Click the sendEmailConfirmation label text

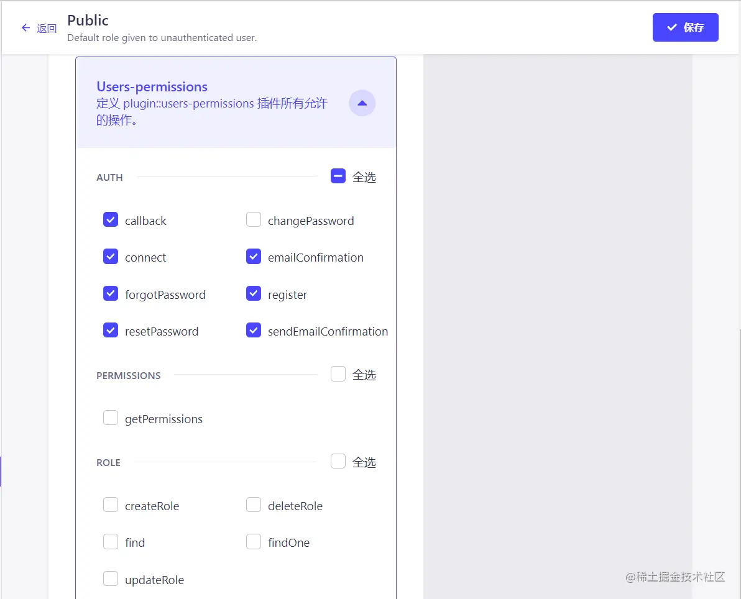(x=328, y=332)
